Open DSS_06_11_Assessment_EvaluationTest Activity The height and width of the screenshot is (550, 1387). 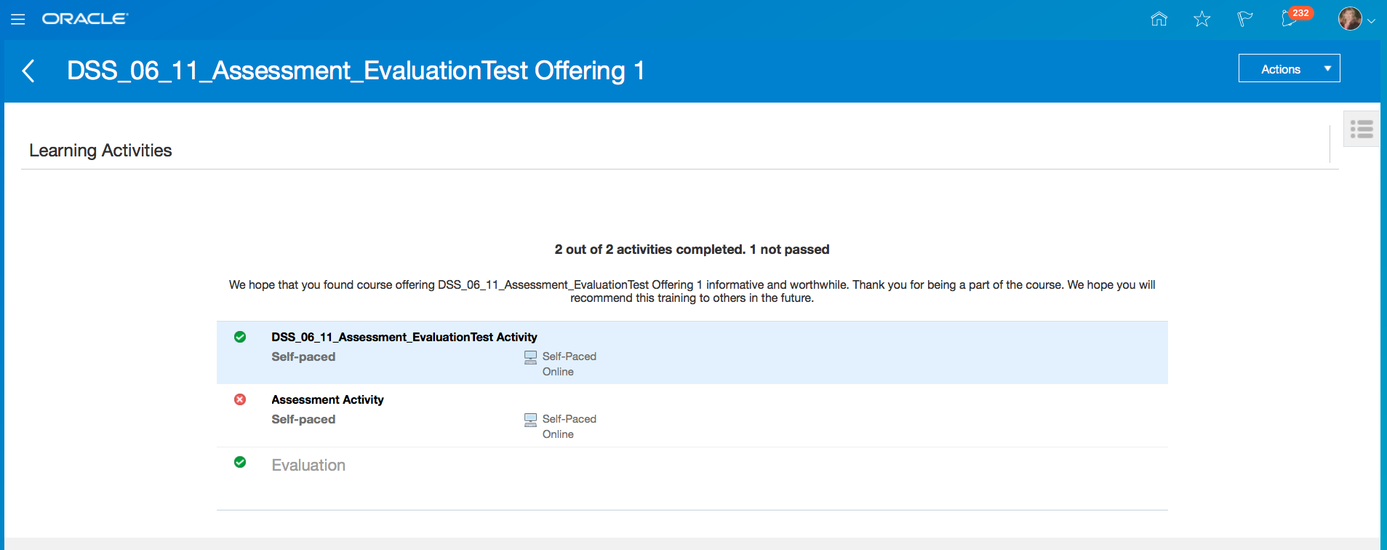(404, 337)
